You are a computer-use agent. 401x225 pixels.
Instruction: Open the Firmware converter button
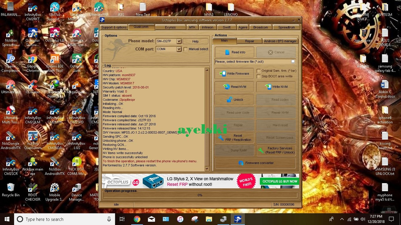tap(255, 163)
